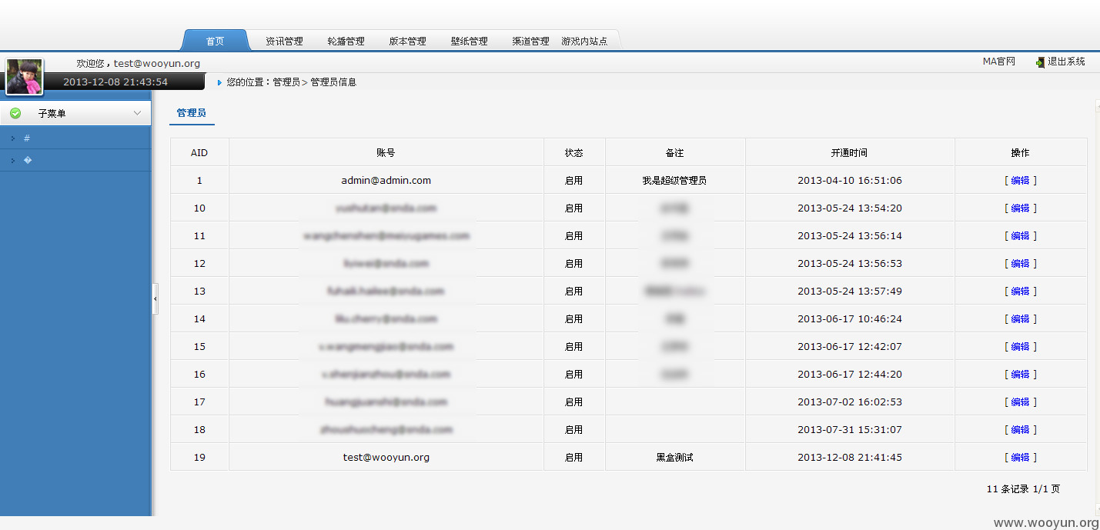Viewport: 1100px width, 530px height.
Task: Click the 我是超级管理员 remark cell
Action: (x=675, y=181)
